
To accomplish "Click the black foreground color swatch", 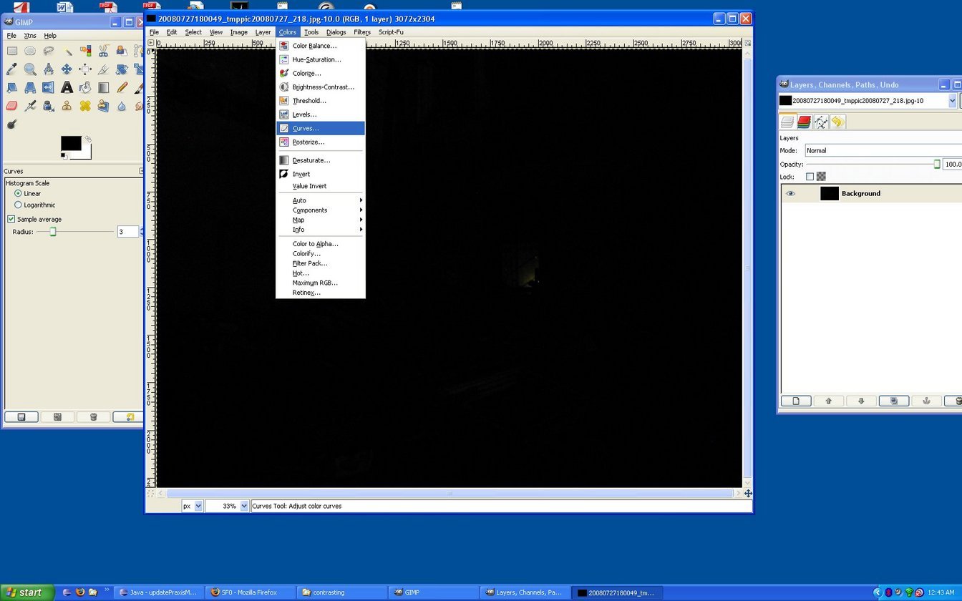I will pos(70,144).
